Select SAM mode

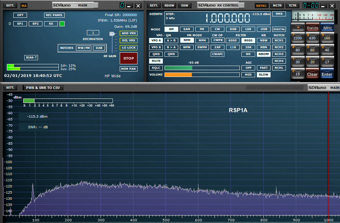187,29
